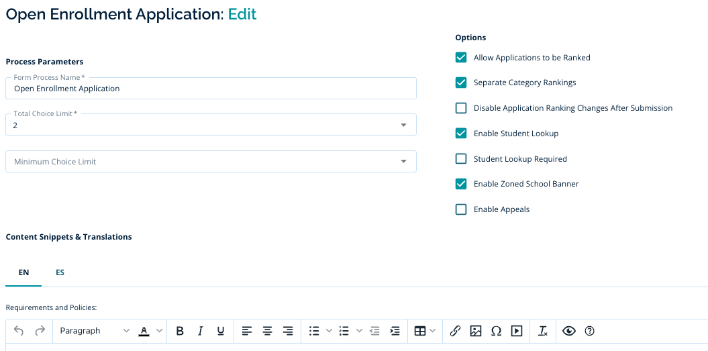Check the Enable Appeals option
The image size is (708, 351).
tap(461, 209)
